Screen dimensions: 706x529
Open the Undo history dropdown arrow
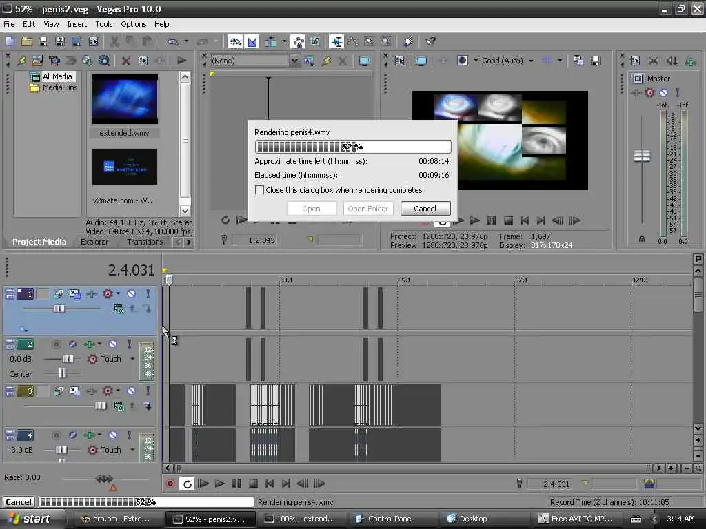[x=186, y=42]
